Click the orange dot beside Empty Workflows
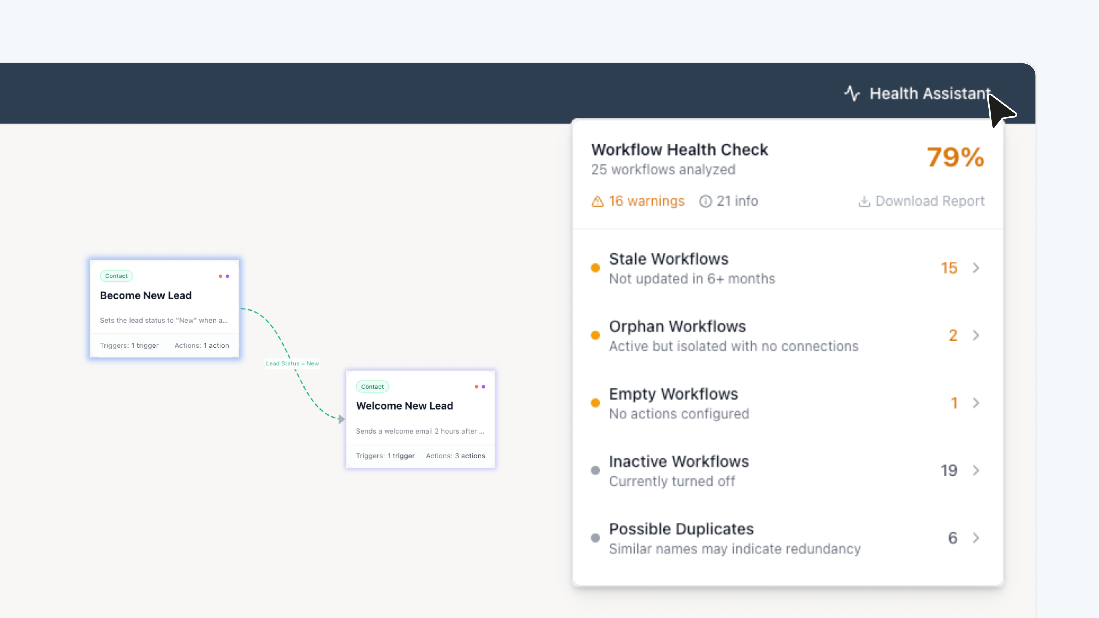The height and width of the screenshot is (618, 1099). tap(595, 402)
